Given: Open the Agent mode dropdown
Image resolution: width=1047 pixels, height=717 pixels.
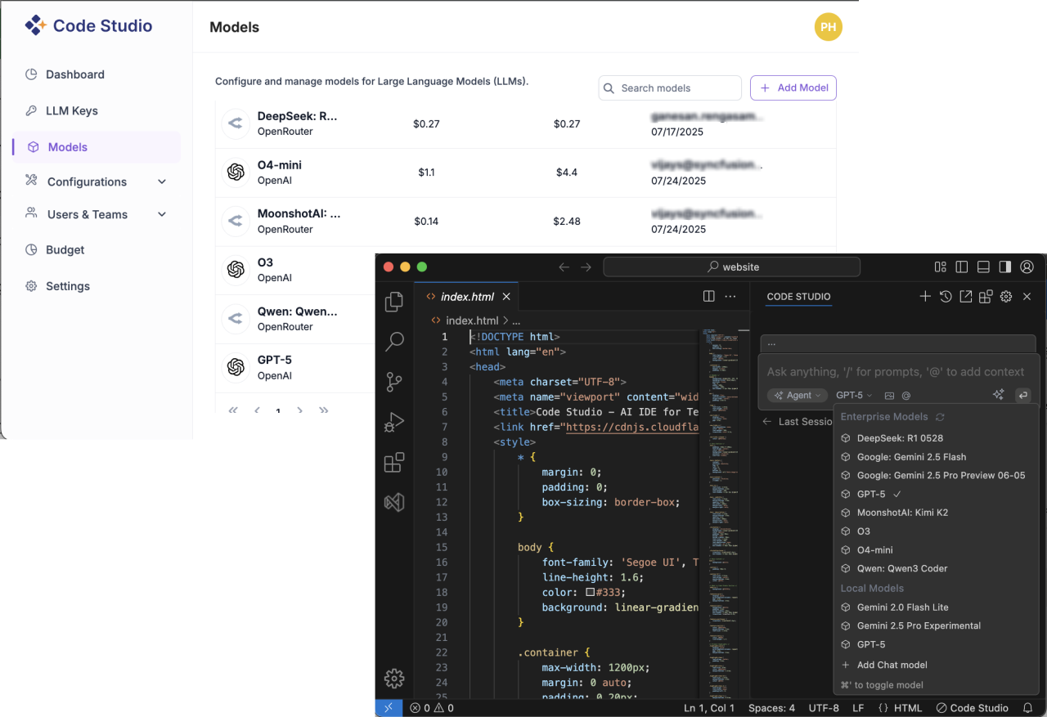Looking at the screenshot, I should point(797,395).
